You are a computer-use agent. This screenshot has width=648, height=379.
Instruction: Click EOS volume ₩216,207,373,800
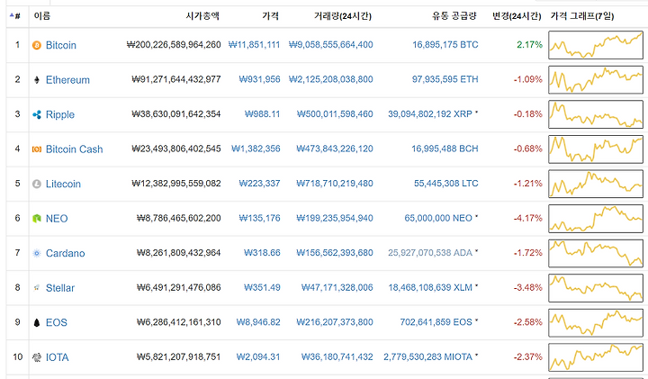point(335,322)
